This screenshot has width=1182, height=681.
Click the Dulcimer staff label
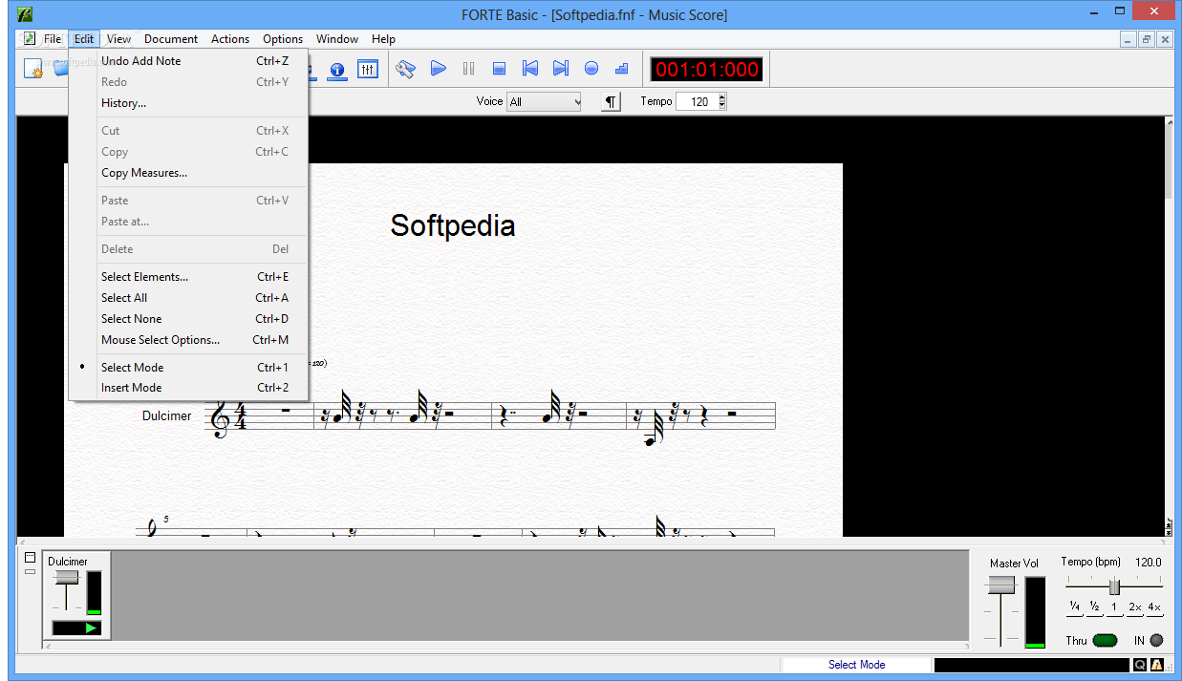pos(166,416)
